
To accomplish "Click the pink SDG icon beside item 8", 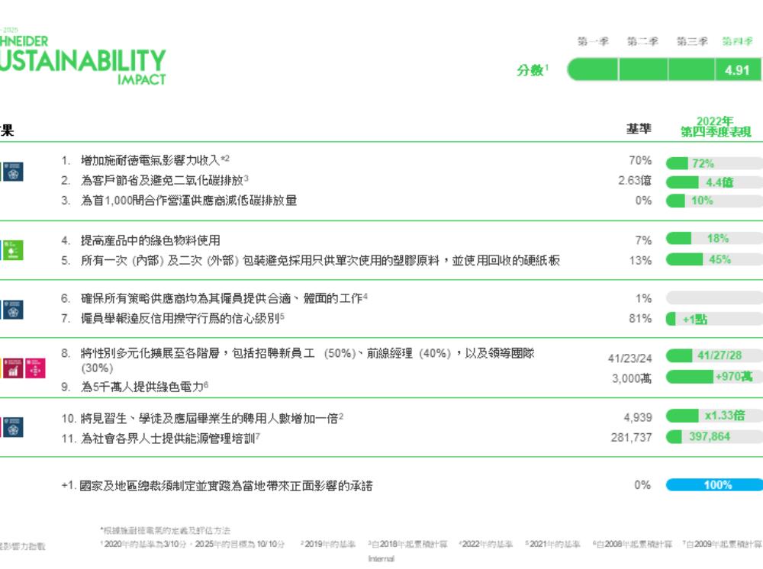I will point(36,368).
